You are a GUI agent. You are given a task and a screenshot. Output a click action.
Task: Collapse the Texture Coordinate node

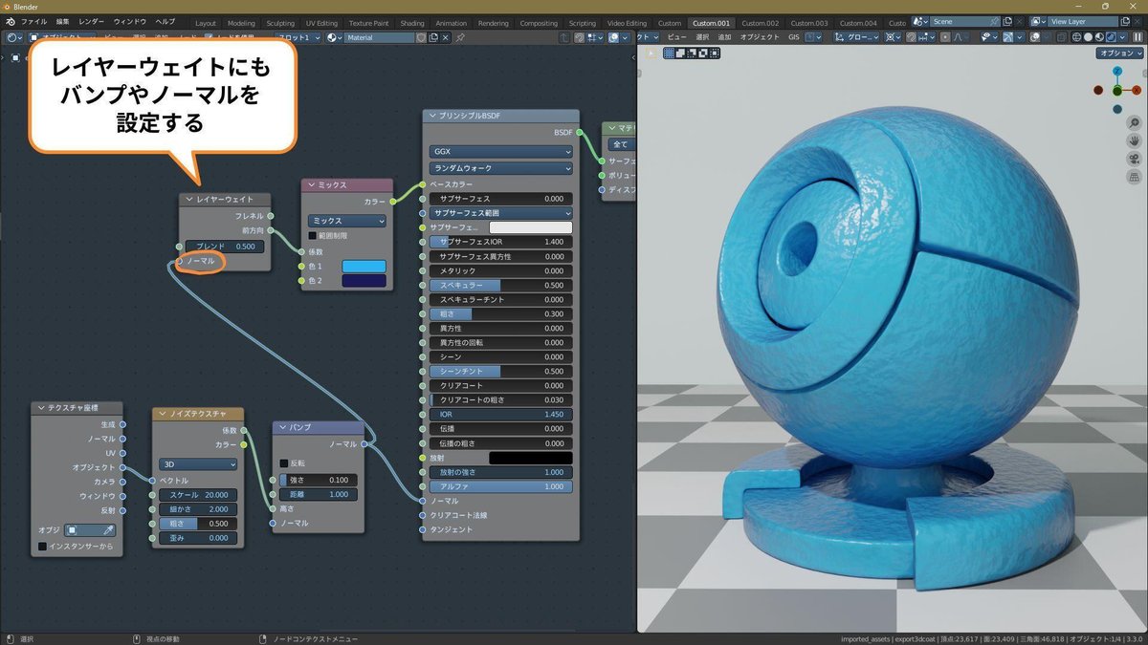[39, 408]
